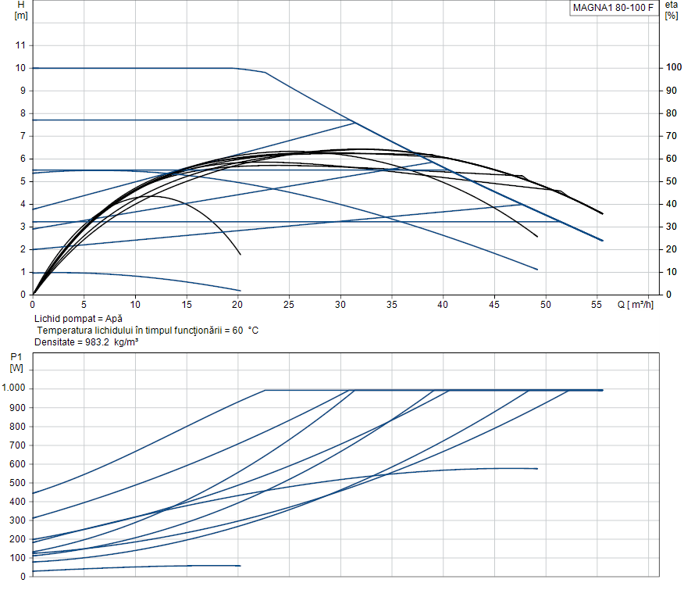The height and width of the screenshot is (590, 684).
Task: Click the P1 [W] axis title
Action: 16,361
